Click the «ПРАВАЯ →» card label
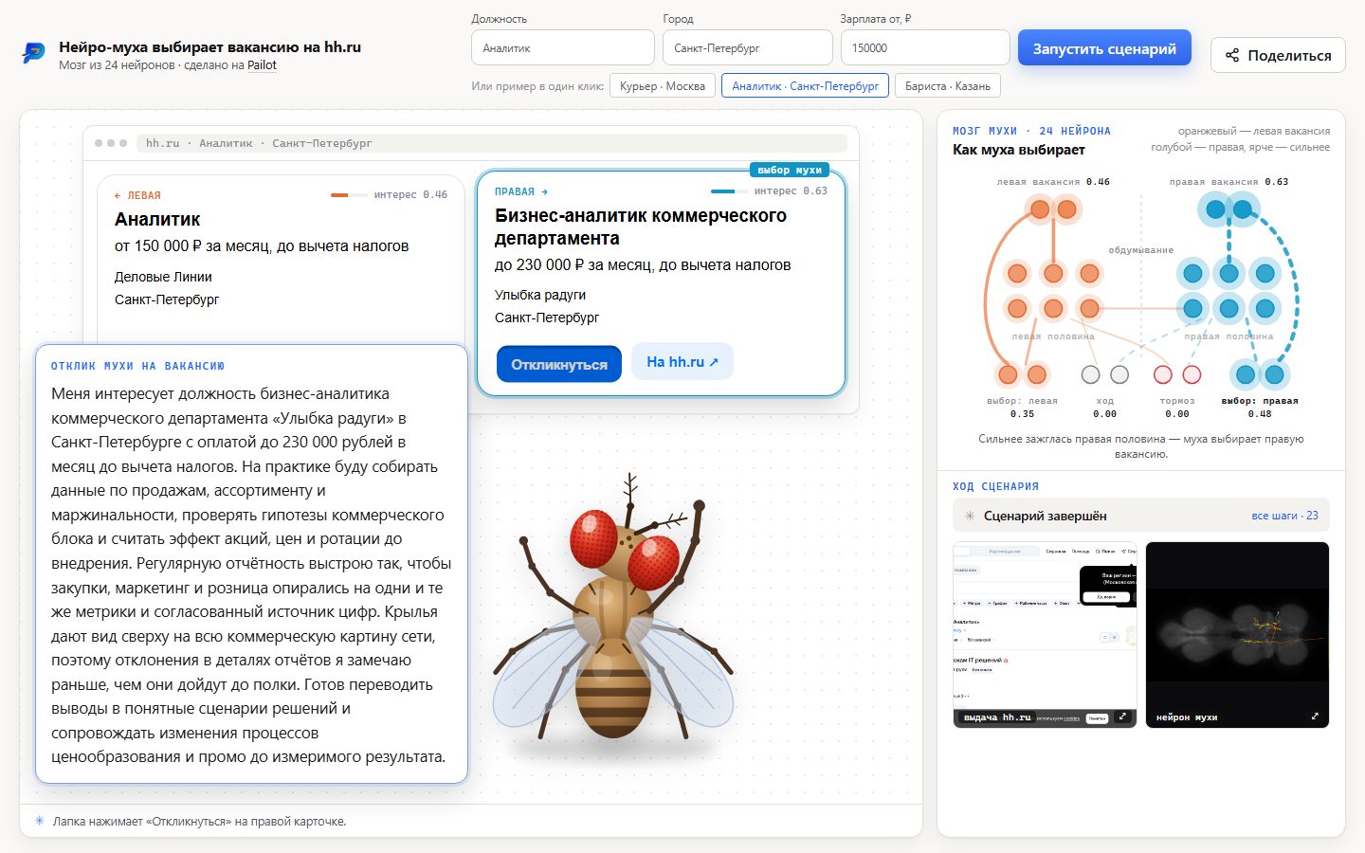1365x853 pixels. click(521, 191)
